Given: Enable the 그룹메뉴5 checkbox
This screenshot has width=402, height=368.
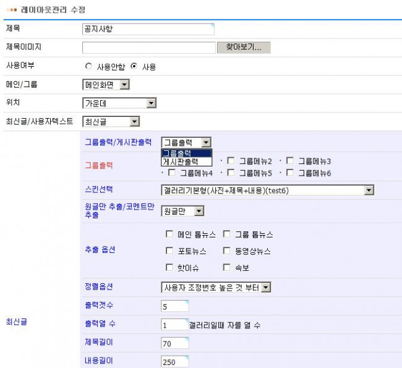Looking at the screenshot, I should click(x=231, y=173).
